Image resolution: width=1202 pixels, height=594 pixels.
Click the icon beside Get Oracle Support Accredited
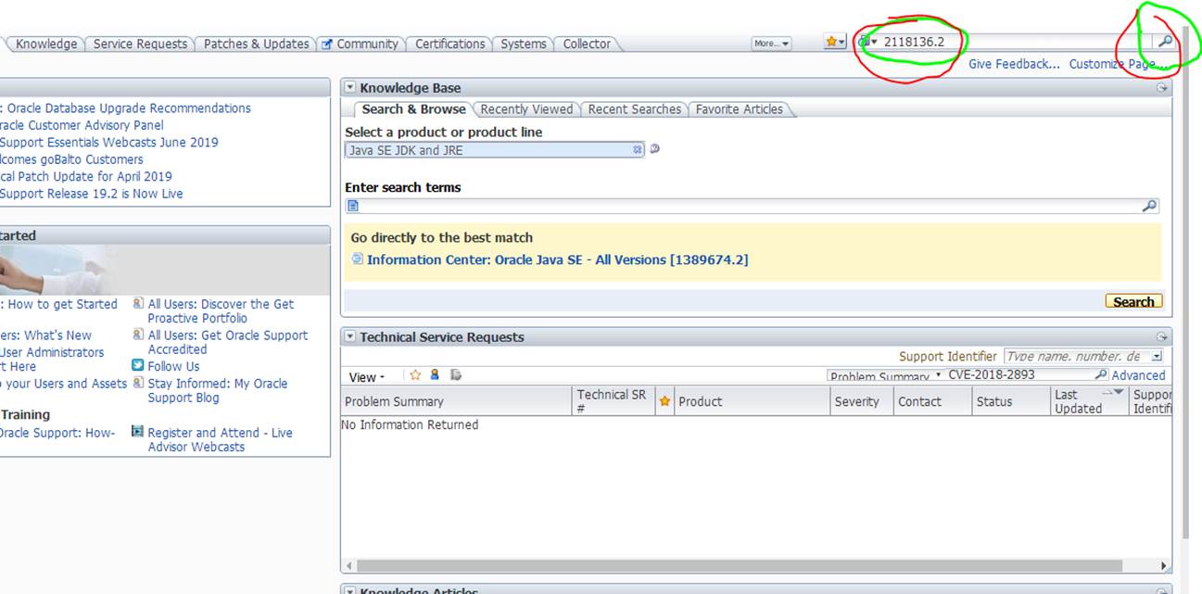point(138,335)
